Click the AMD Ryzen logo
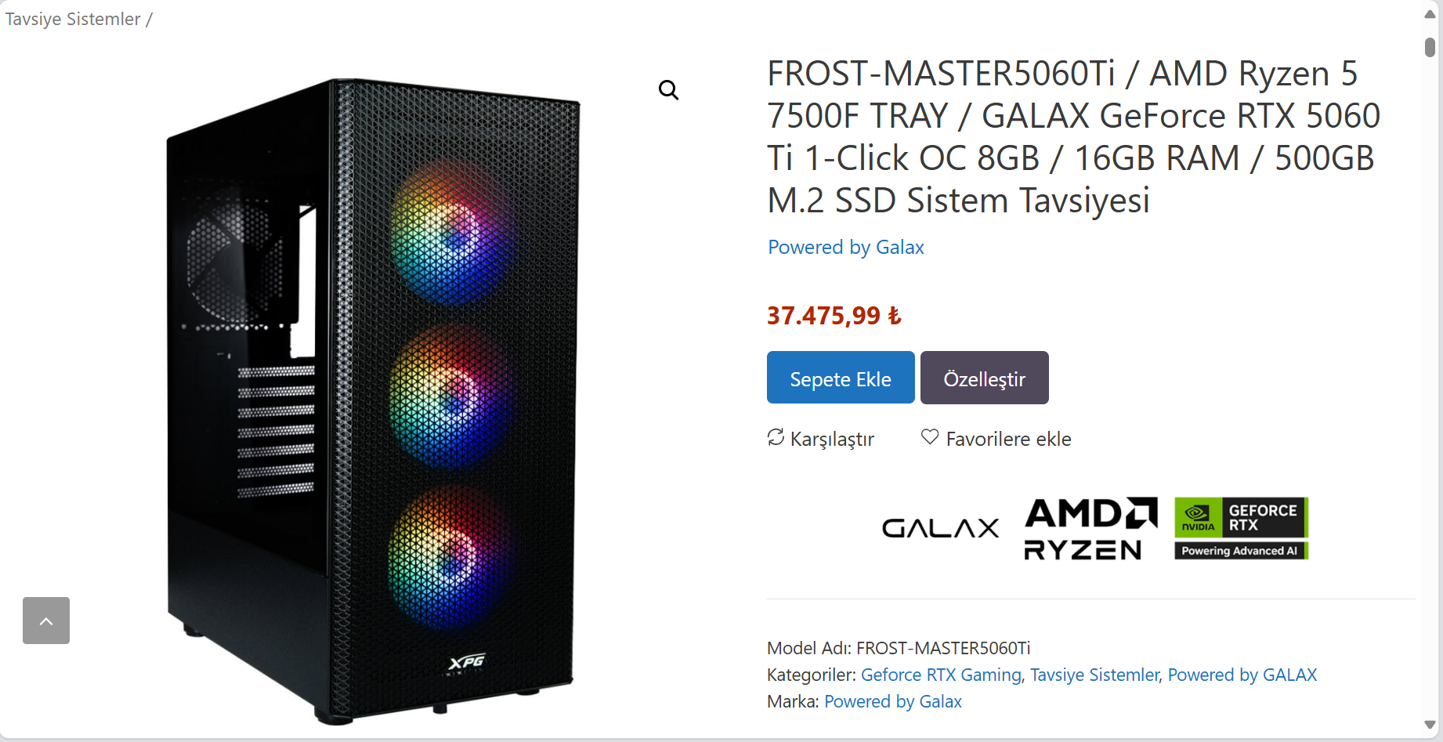The height and width of the screenshot is (742, 1443). point(1090,528)
